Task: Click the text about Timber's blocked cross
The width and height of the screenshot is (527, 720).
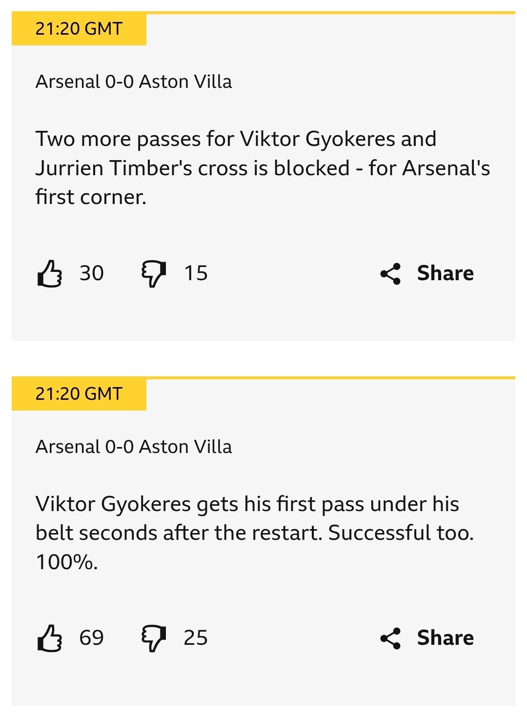Action: (263, 168)
